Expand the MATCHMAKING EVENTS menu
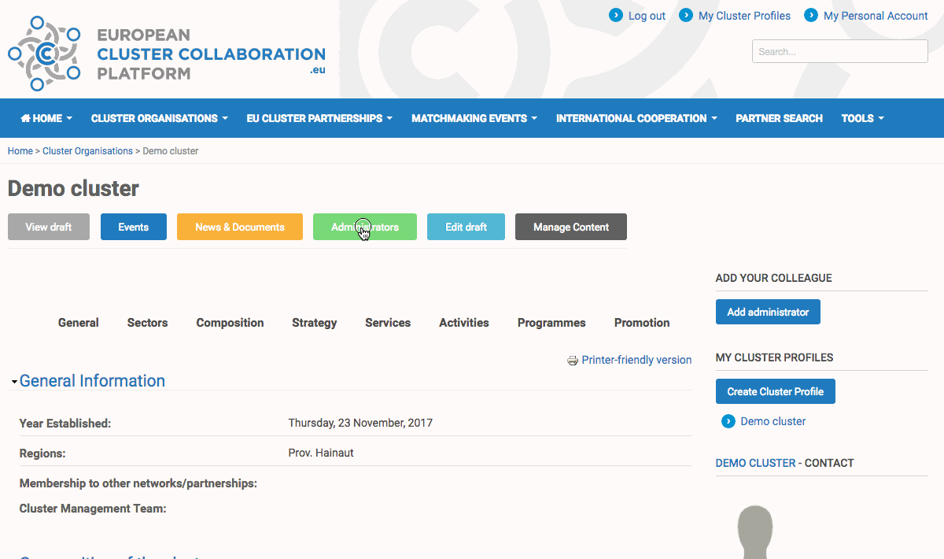The height and width of the screenshot is (559, 944). point(474,118)
